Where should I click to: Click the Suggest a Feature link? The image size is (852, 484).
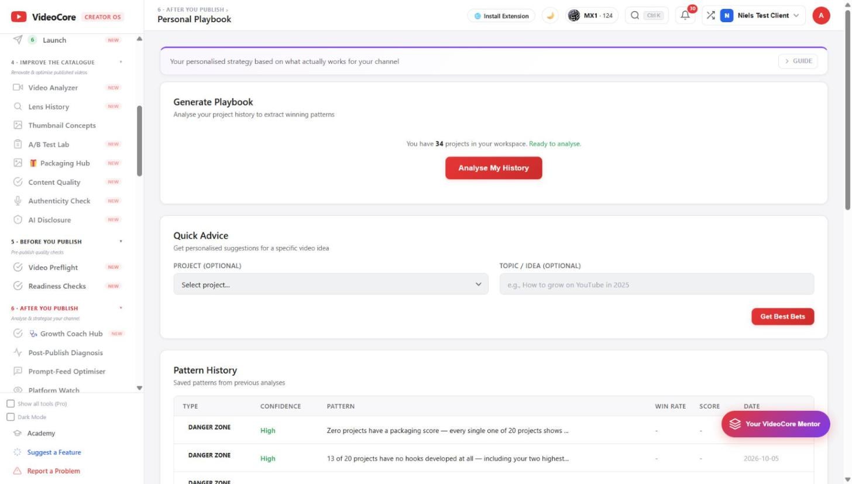pos(54,452)
